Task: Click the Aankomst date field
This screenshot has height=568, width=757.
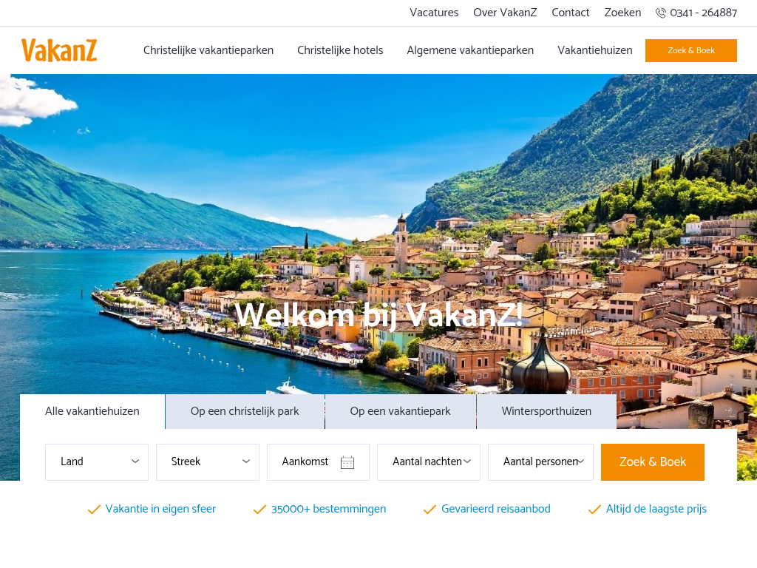Action: pos(318,462)
